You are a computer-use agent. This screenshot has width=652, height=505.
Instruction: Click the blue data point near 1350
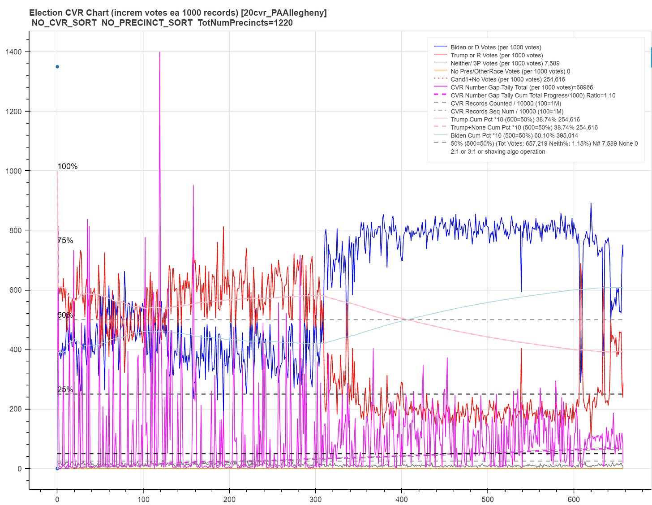(x=57, y=67)
